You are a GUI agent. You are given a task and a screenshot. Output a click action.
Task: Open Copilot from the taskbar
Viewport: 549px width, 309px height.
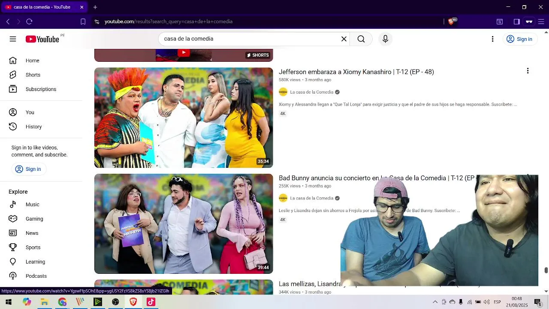click(x=27, y=302)
